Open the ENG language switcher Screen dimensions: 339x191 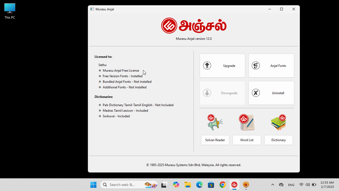(x=291, y=185)
